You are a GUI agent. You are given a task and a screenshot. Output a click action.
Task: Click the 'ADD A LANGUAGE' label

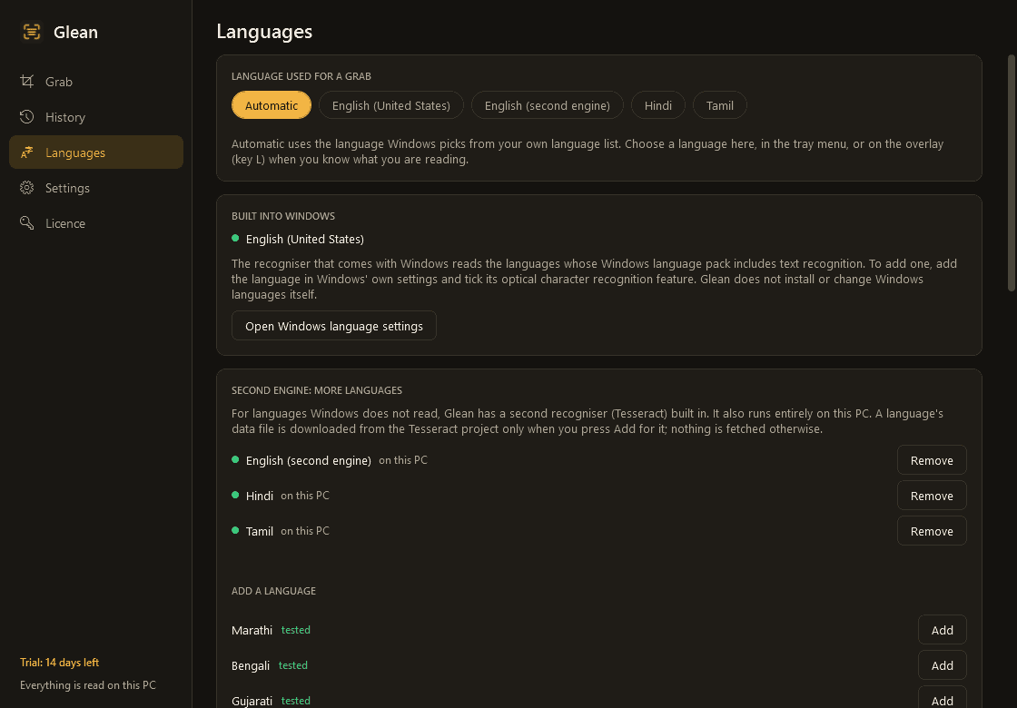tap(273, 591)
